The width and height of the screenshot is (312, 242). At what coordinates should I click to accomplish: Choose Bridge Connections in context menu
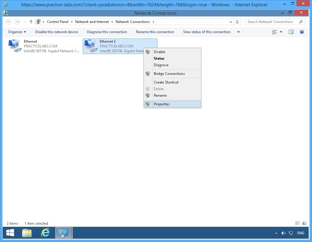[x=169, y=74]
